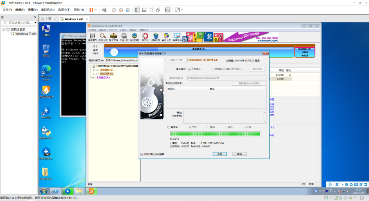Expand the 测试分区(E:) tree node
Screen dimensions: 369x201
pyautogui.click(x=94, y=74)
